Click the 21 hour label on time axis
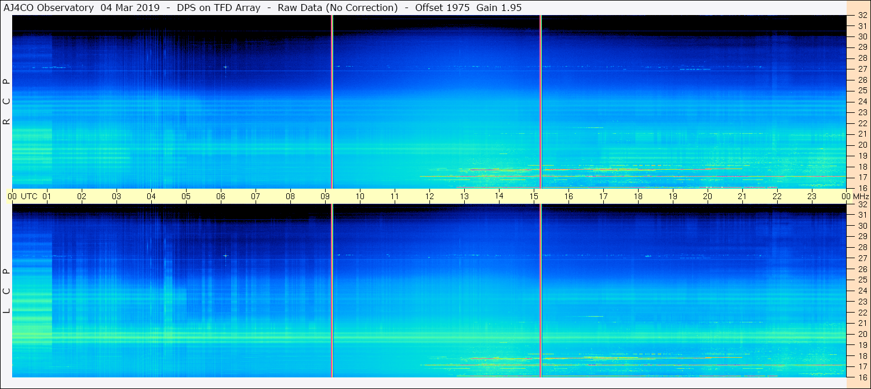The width and height of the screenshot is (871, 389). pos(742,196)
